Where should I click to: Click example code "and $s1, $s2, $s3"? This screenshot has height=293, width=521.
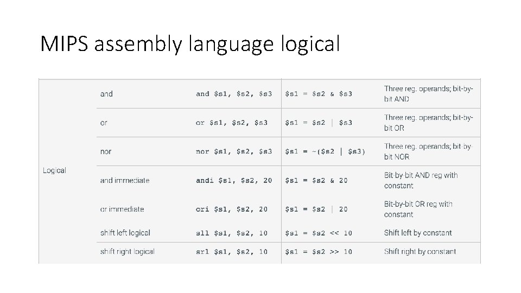point(234,94)
